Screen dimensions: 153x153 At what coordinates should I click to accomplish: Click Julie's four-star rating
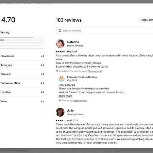point(60,120)
